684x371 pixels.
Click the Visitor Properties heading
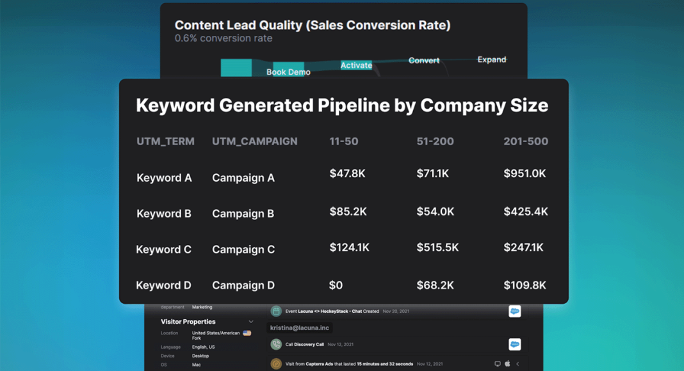point(188,322)
